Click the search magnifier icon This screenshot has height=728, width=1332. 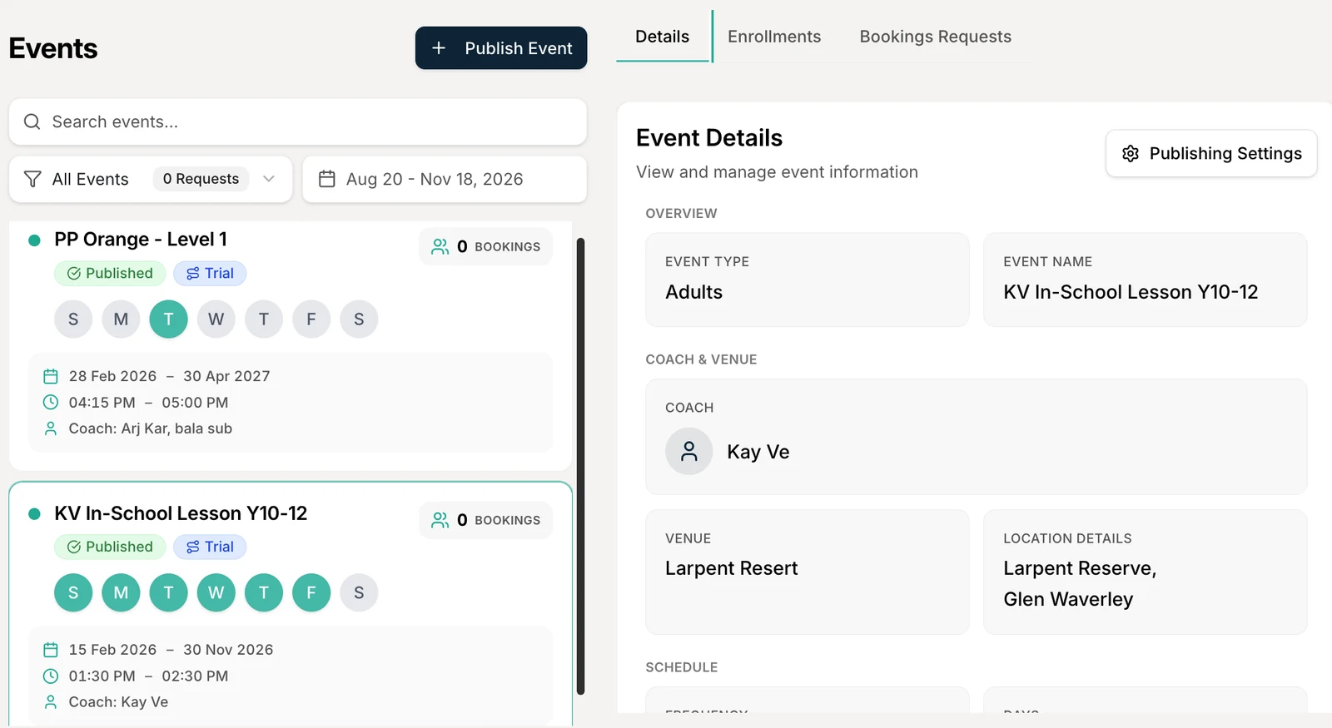click(32, 122)
